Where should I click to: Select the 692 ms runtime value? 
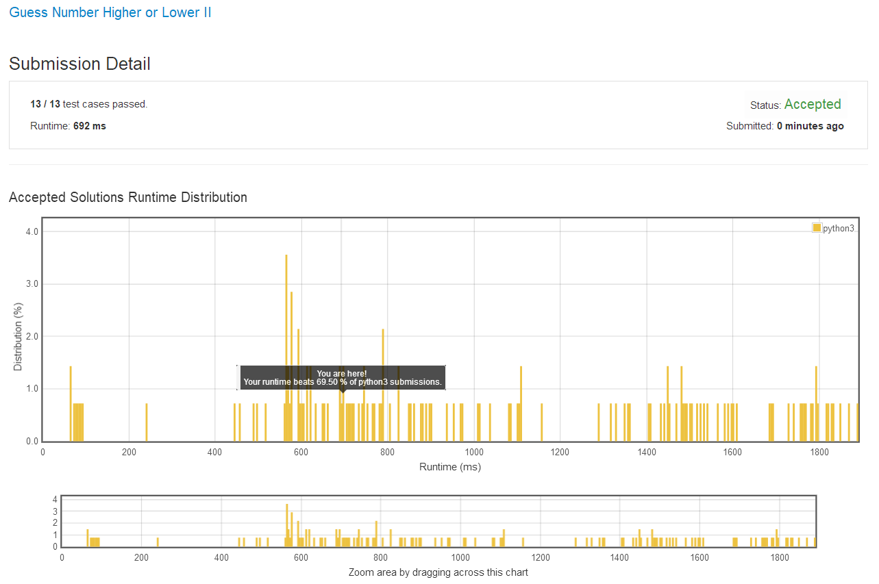click(89, 126)
